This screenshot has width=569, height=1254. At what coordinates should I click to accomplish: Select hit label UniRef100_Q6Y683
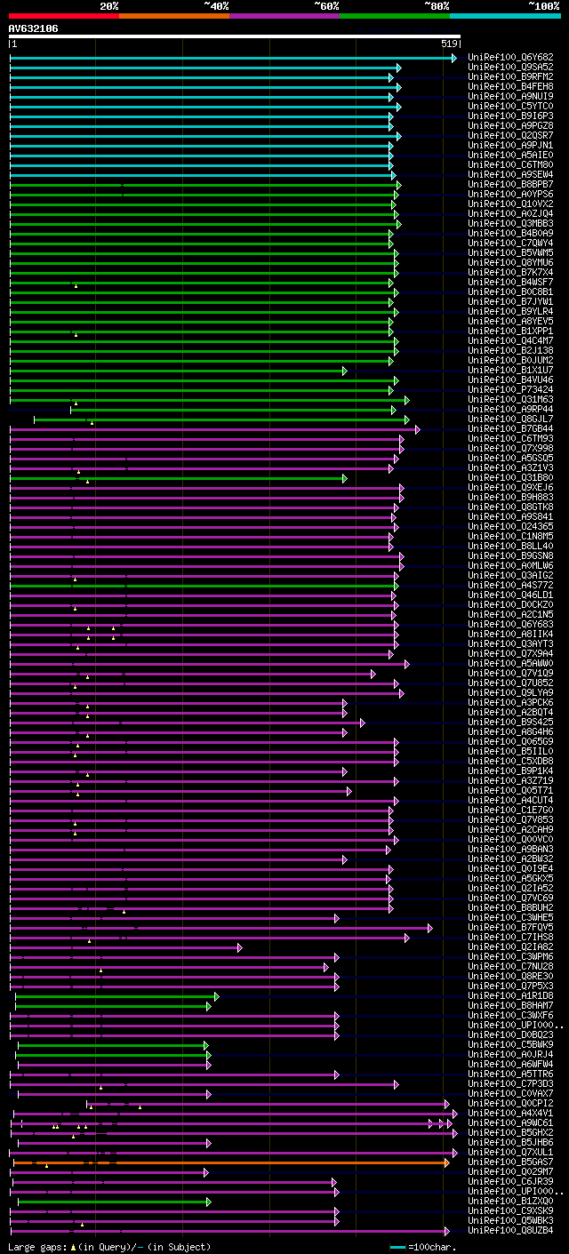(510, 625)
